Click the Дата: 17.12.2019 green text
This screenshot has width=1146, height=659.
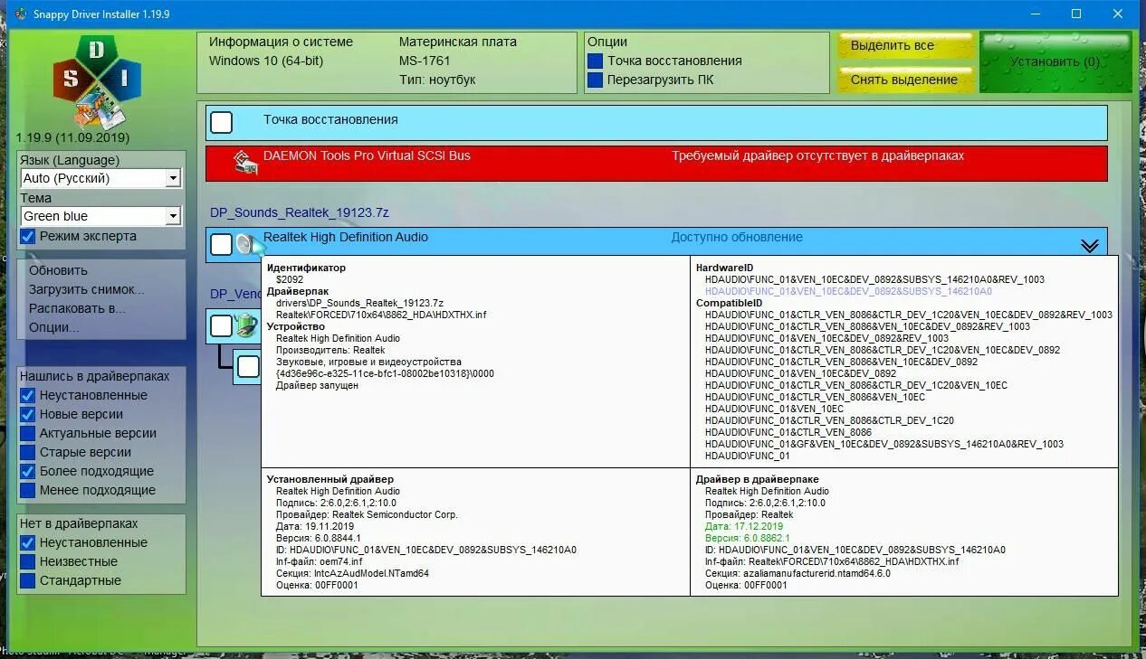744,526
